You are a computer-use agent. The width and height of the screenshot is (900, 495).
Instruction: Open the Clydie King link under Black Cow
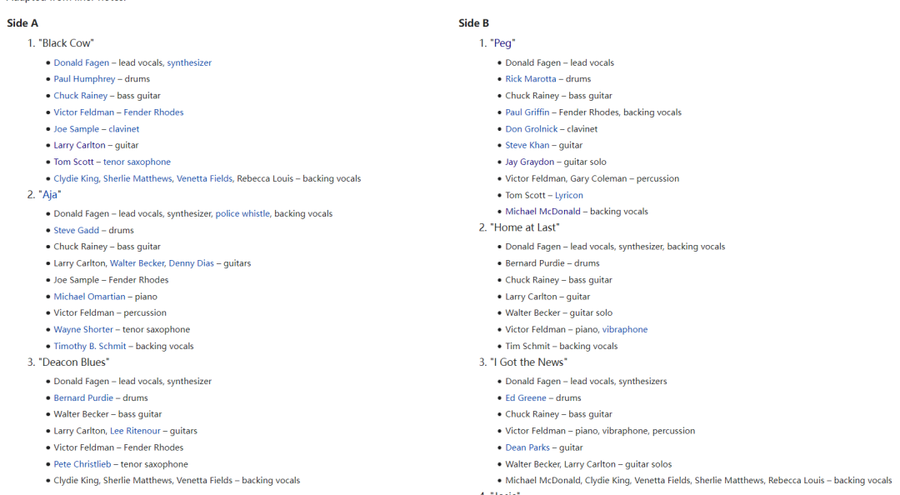(x=77, y=178)
